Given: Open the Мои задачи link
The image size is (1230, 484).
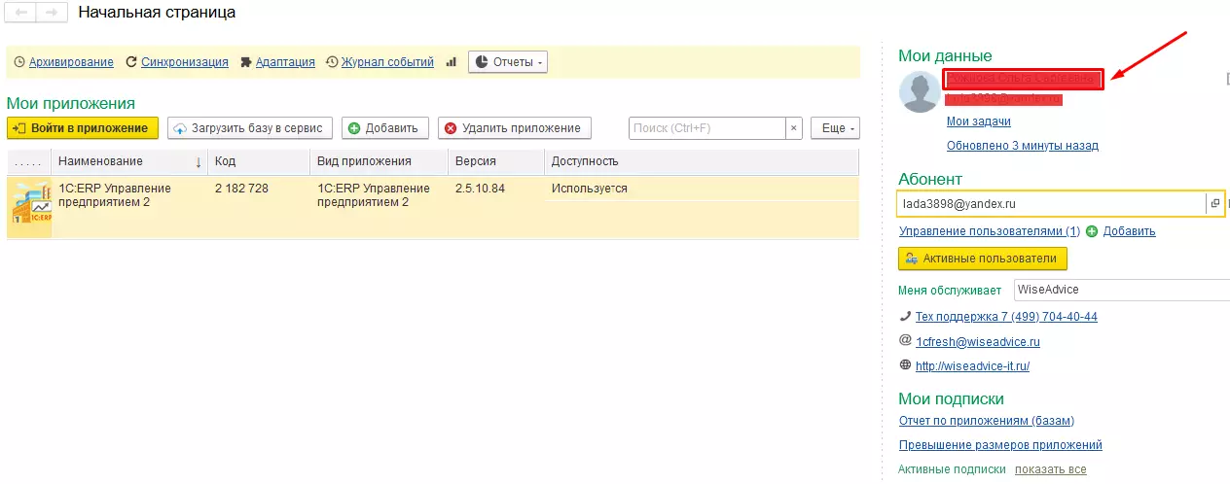Looking at the screenshot, I should coord(979,121).
